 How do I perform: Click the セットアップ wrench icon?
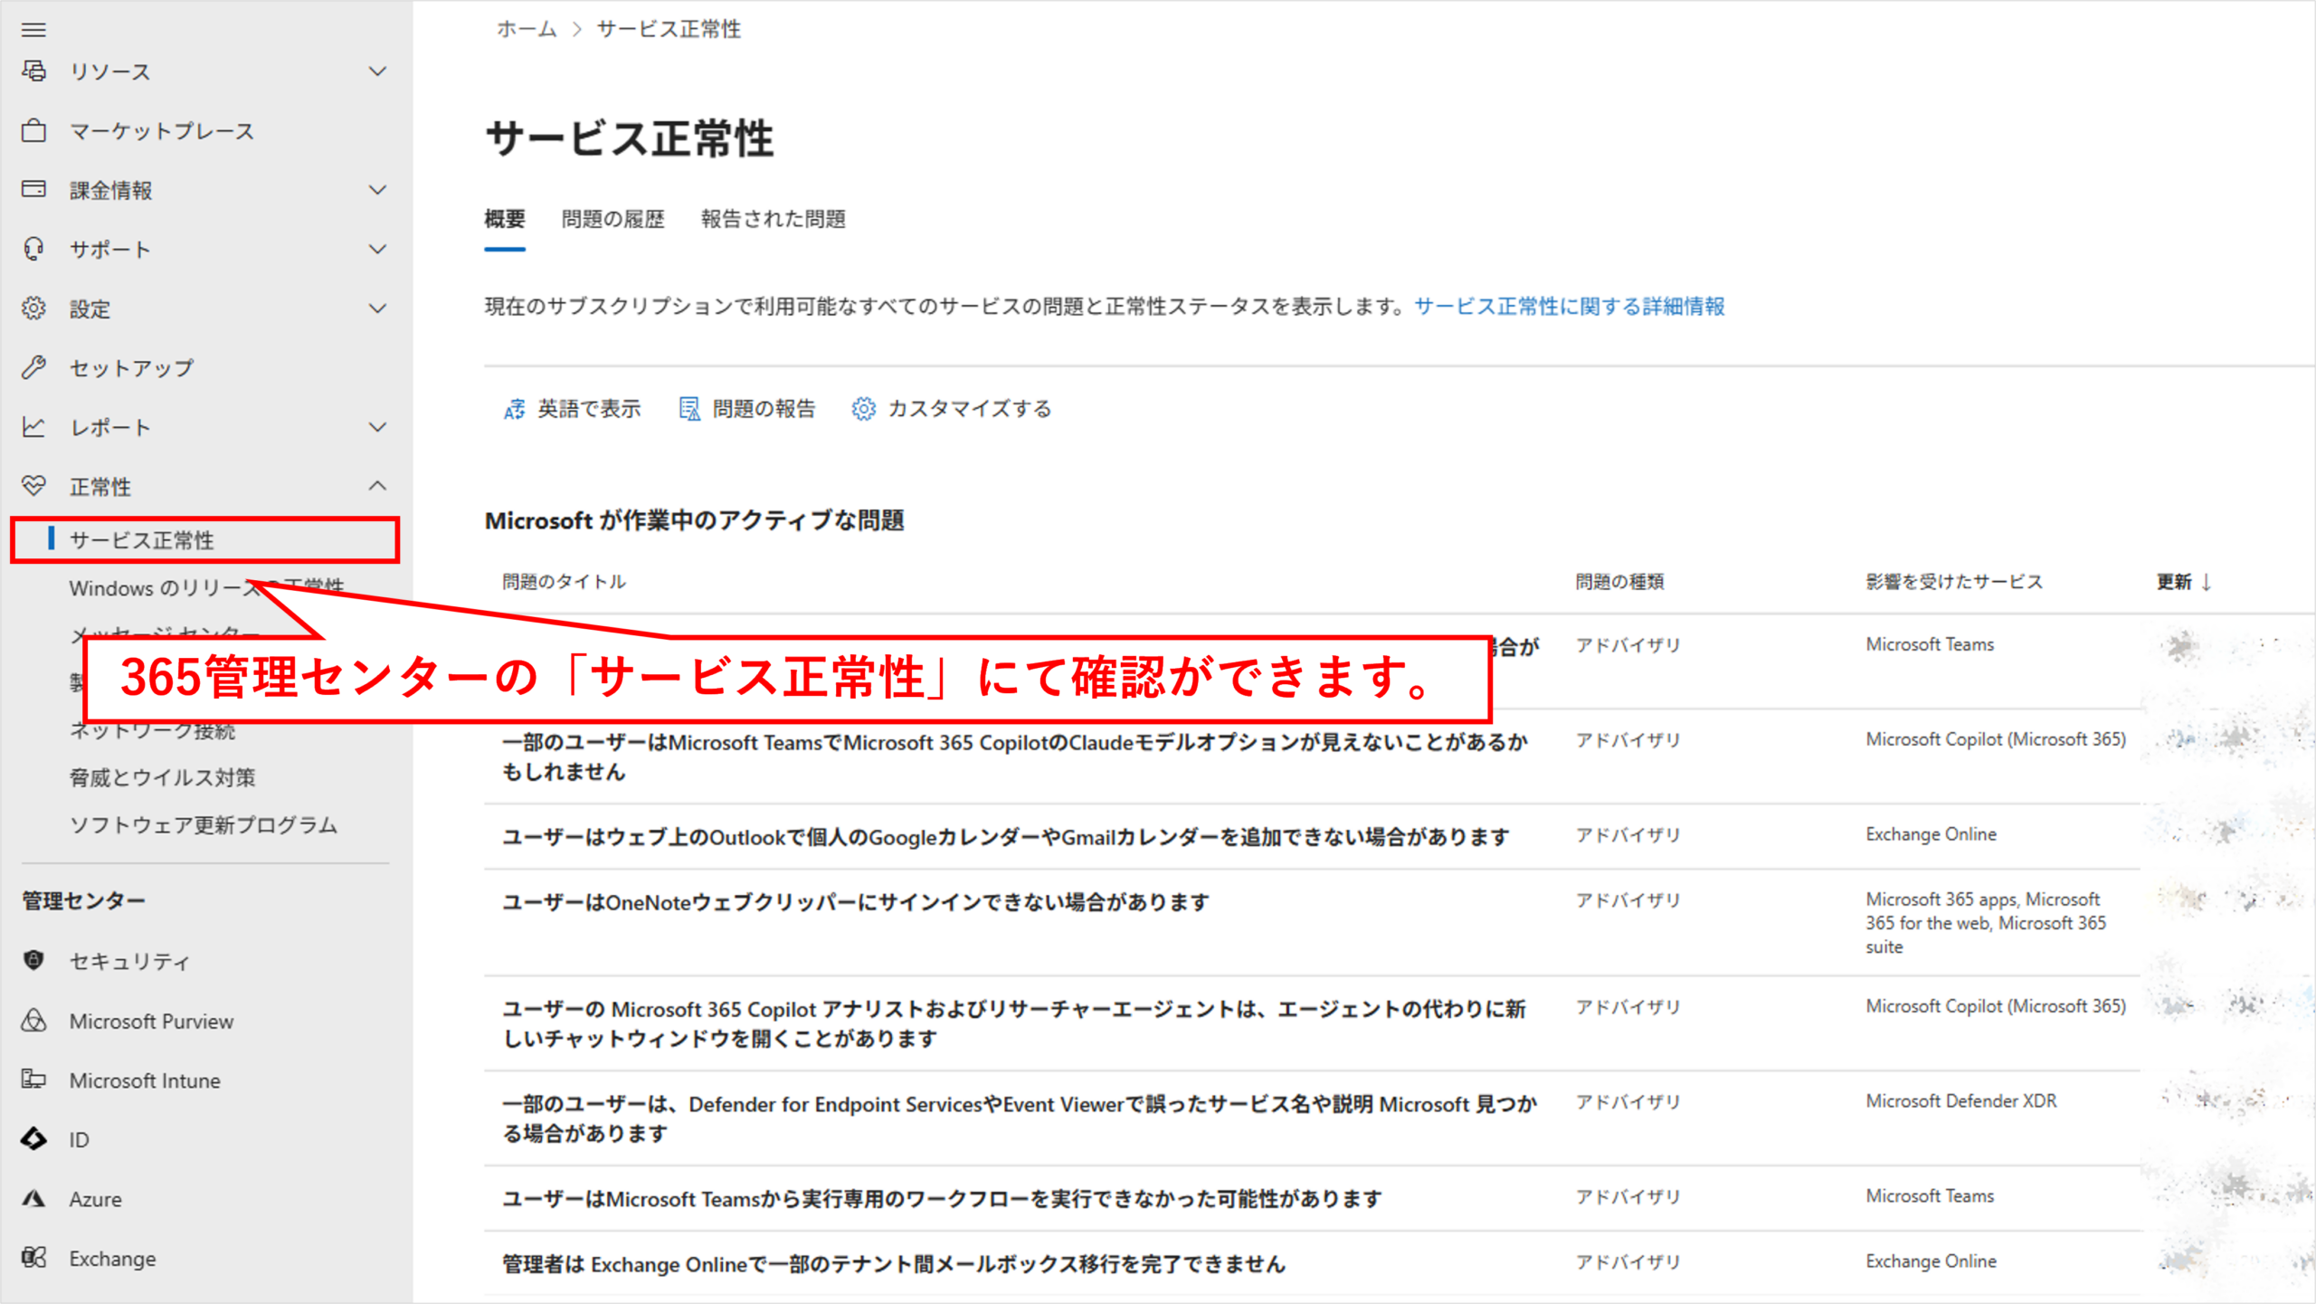point(34,367)
